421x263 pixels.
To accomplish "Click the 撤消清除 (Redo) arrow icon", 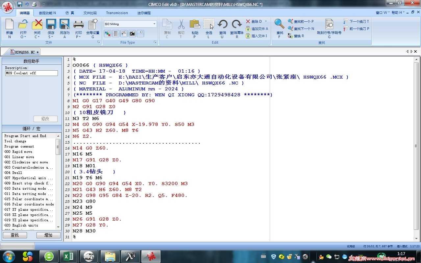I will (x=237, y=24).
